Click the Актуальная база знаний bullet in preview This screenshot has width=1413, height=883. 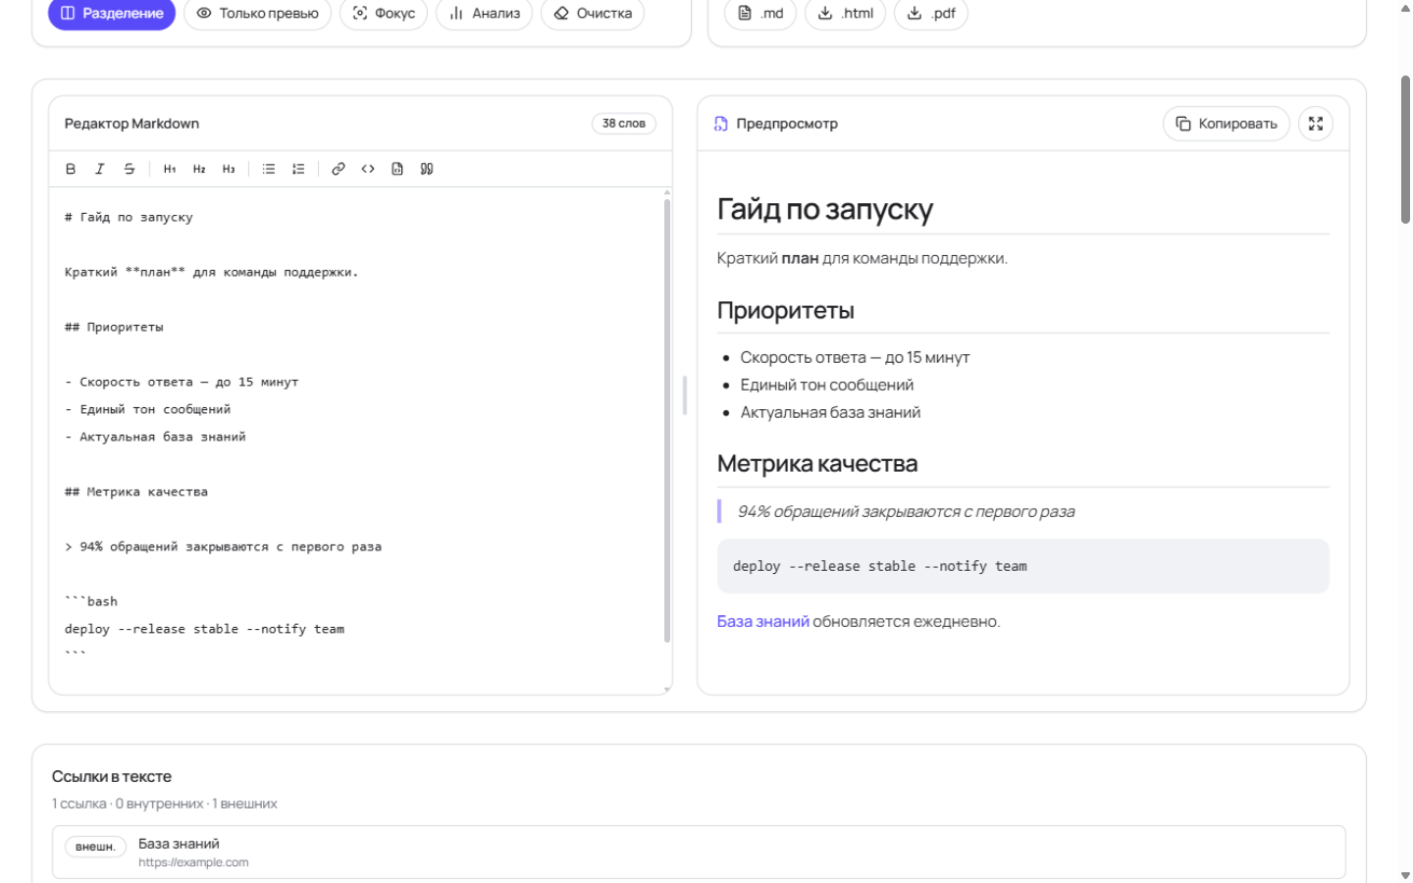[x=830, y=412]
